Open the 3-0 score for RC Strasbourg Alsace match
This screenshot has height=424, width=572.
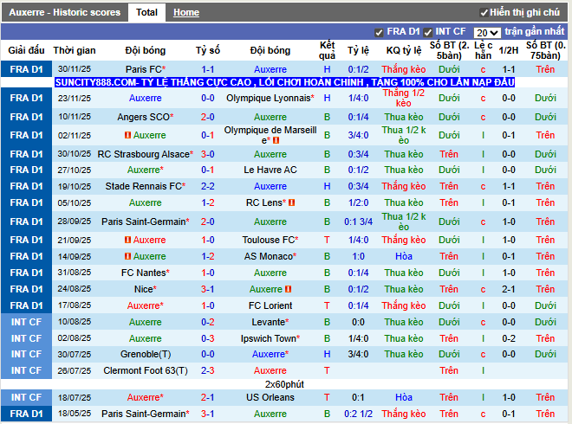[x=208, y=154]
